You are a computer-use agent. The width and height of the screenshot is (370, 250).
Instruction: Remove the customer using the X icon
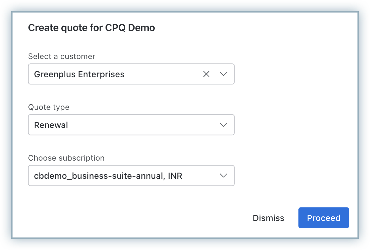206,74
